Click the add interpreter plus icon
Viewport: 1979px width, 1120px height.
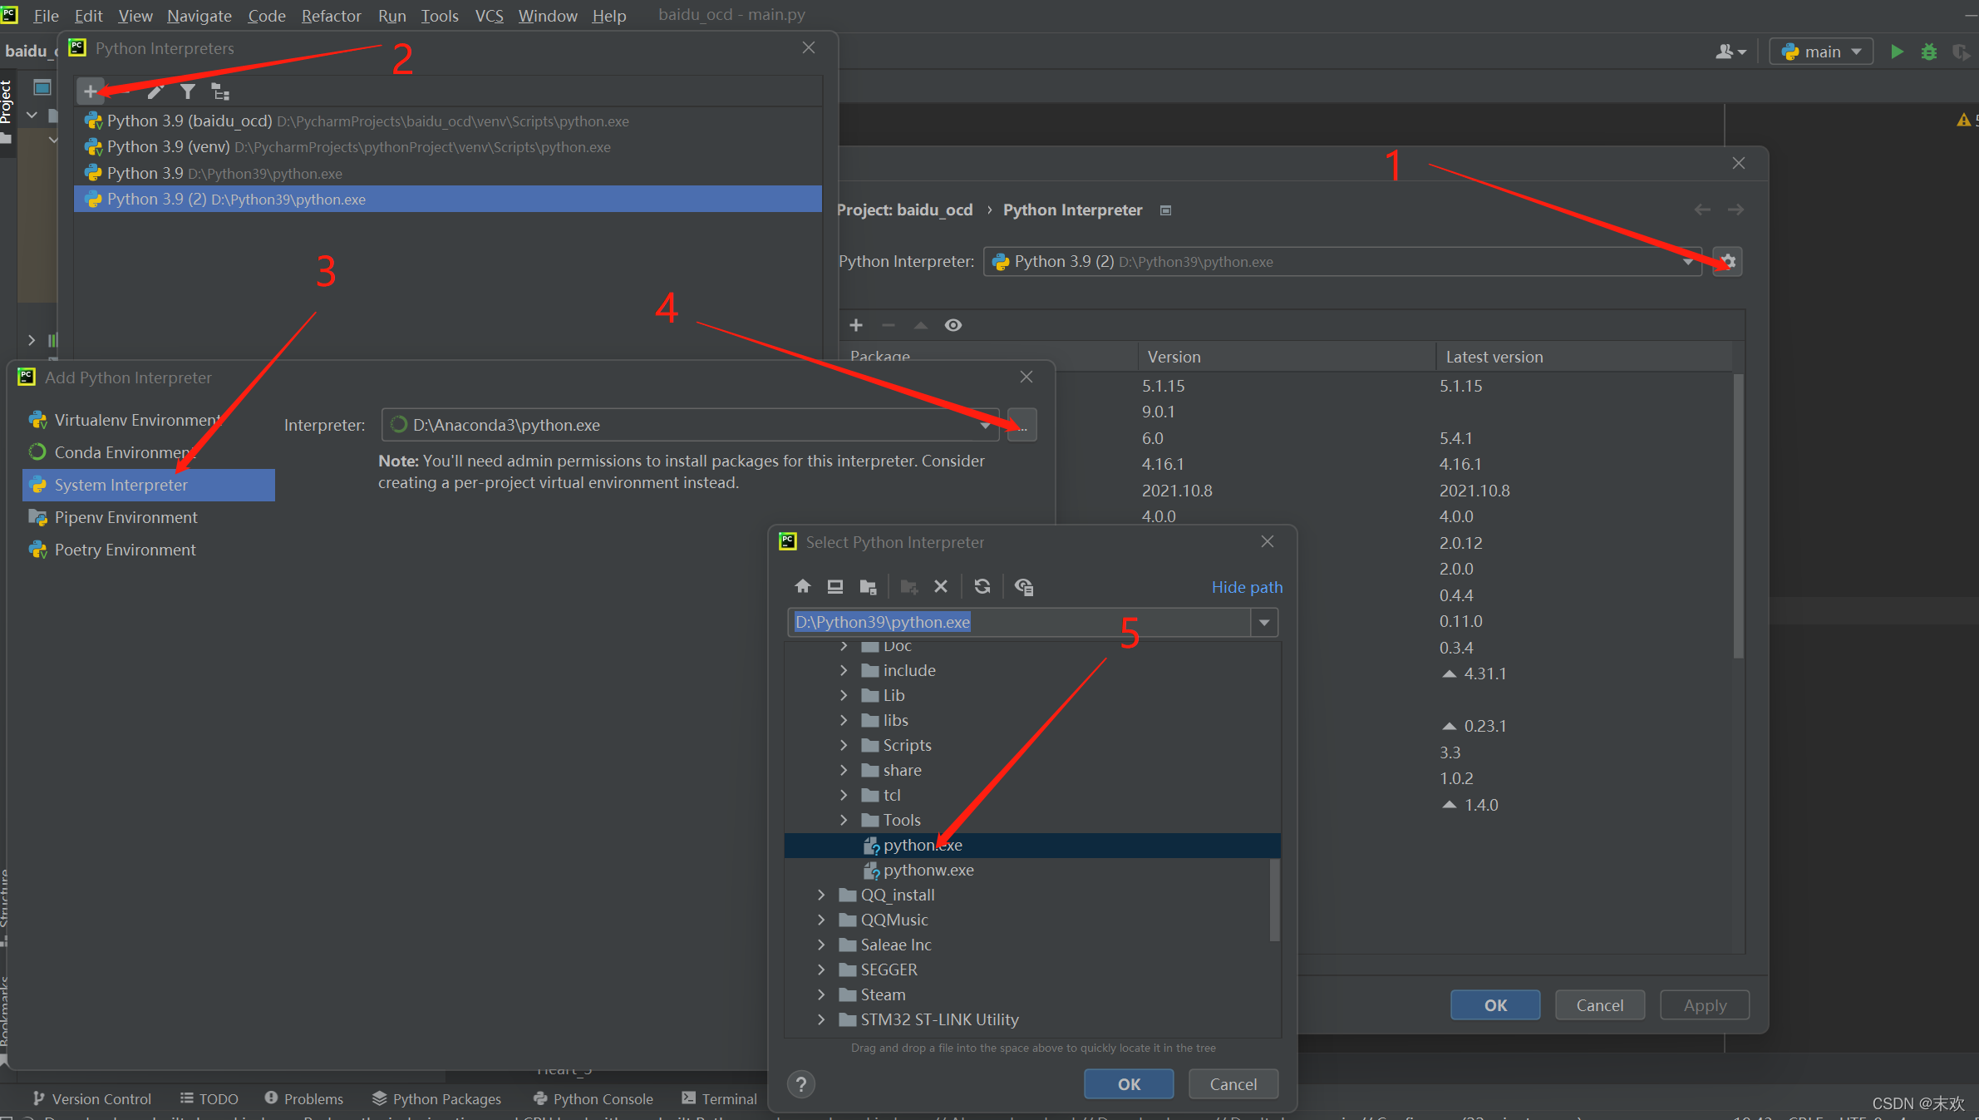pyautogui.click(x=91, y=91)
